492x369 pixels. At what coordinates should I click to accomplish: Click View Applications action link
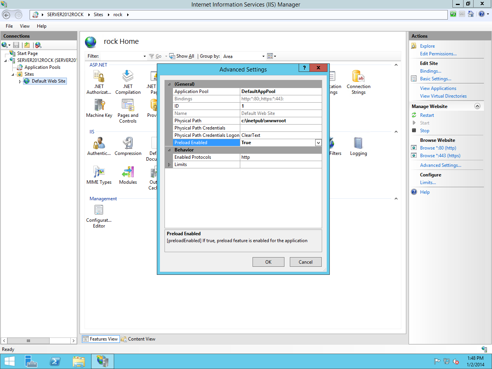coord(438,88)
